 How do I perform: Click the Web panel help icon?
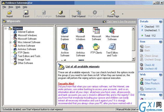tap(161, 75)
